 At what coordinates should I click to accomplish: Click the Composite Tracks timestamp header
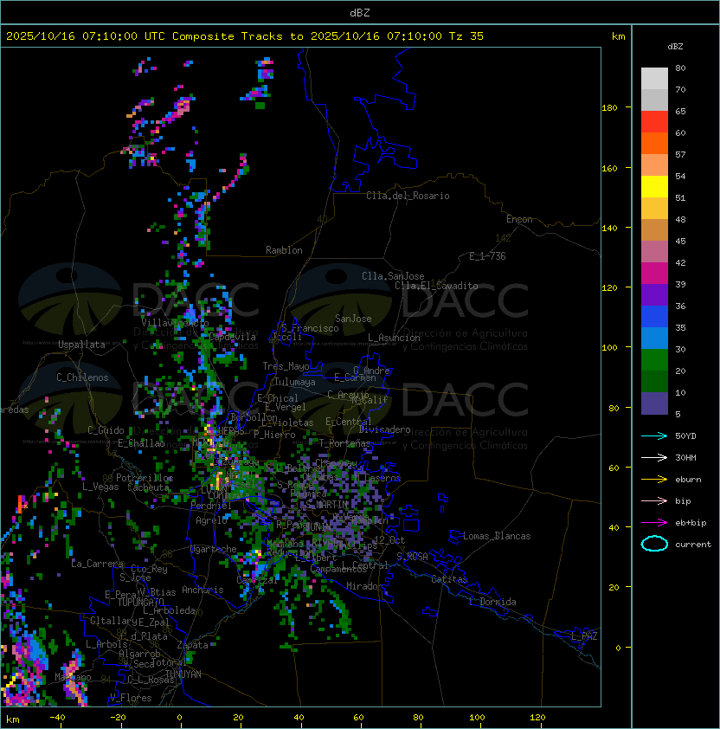click(245, 36)
